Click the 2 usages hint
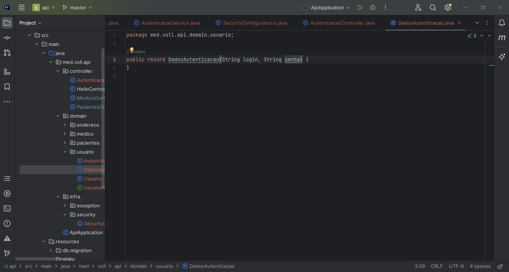 coord(136,52)
